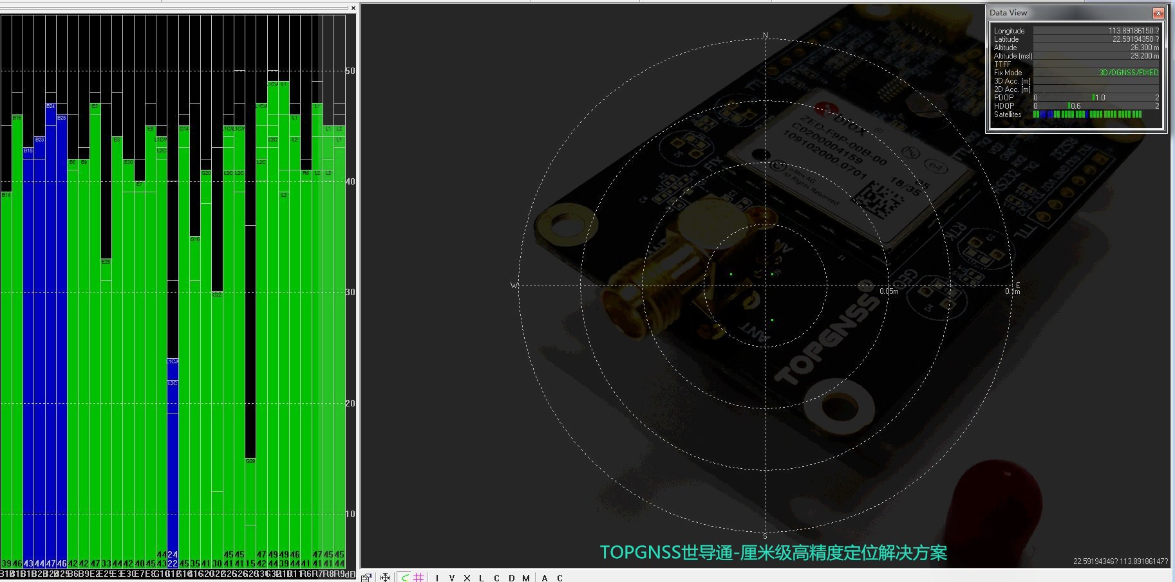Select the pan/move tool icon
Image resolution: width=1175 pixels, height=582 pixels.
point(385,577)
